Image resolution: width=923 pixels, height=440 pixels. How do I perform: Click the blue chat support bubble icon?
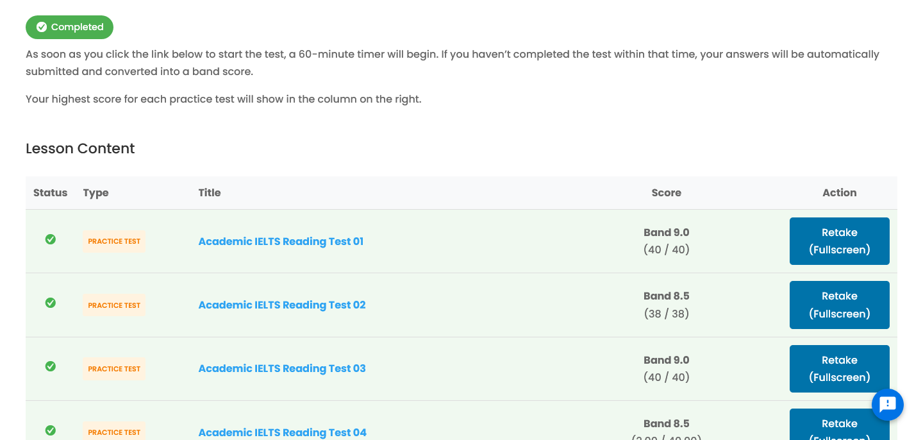click(x=888, y=405)
